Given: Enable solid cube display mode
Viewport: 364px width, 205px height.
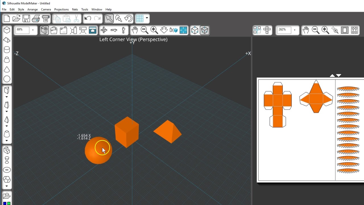Looking at the screenshot, I should point(204,30).
